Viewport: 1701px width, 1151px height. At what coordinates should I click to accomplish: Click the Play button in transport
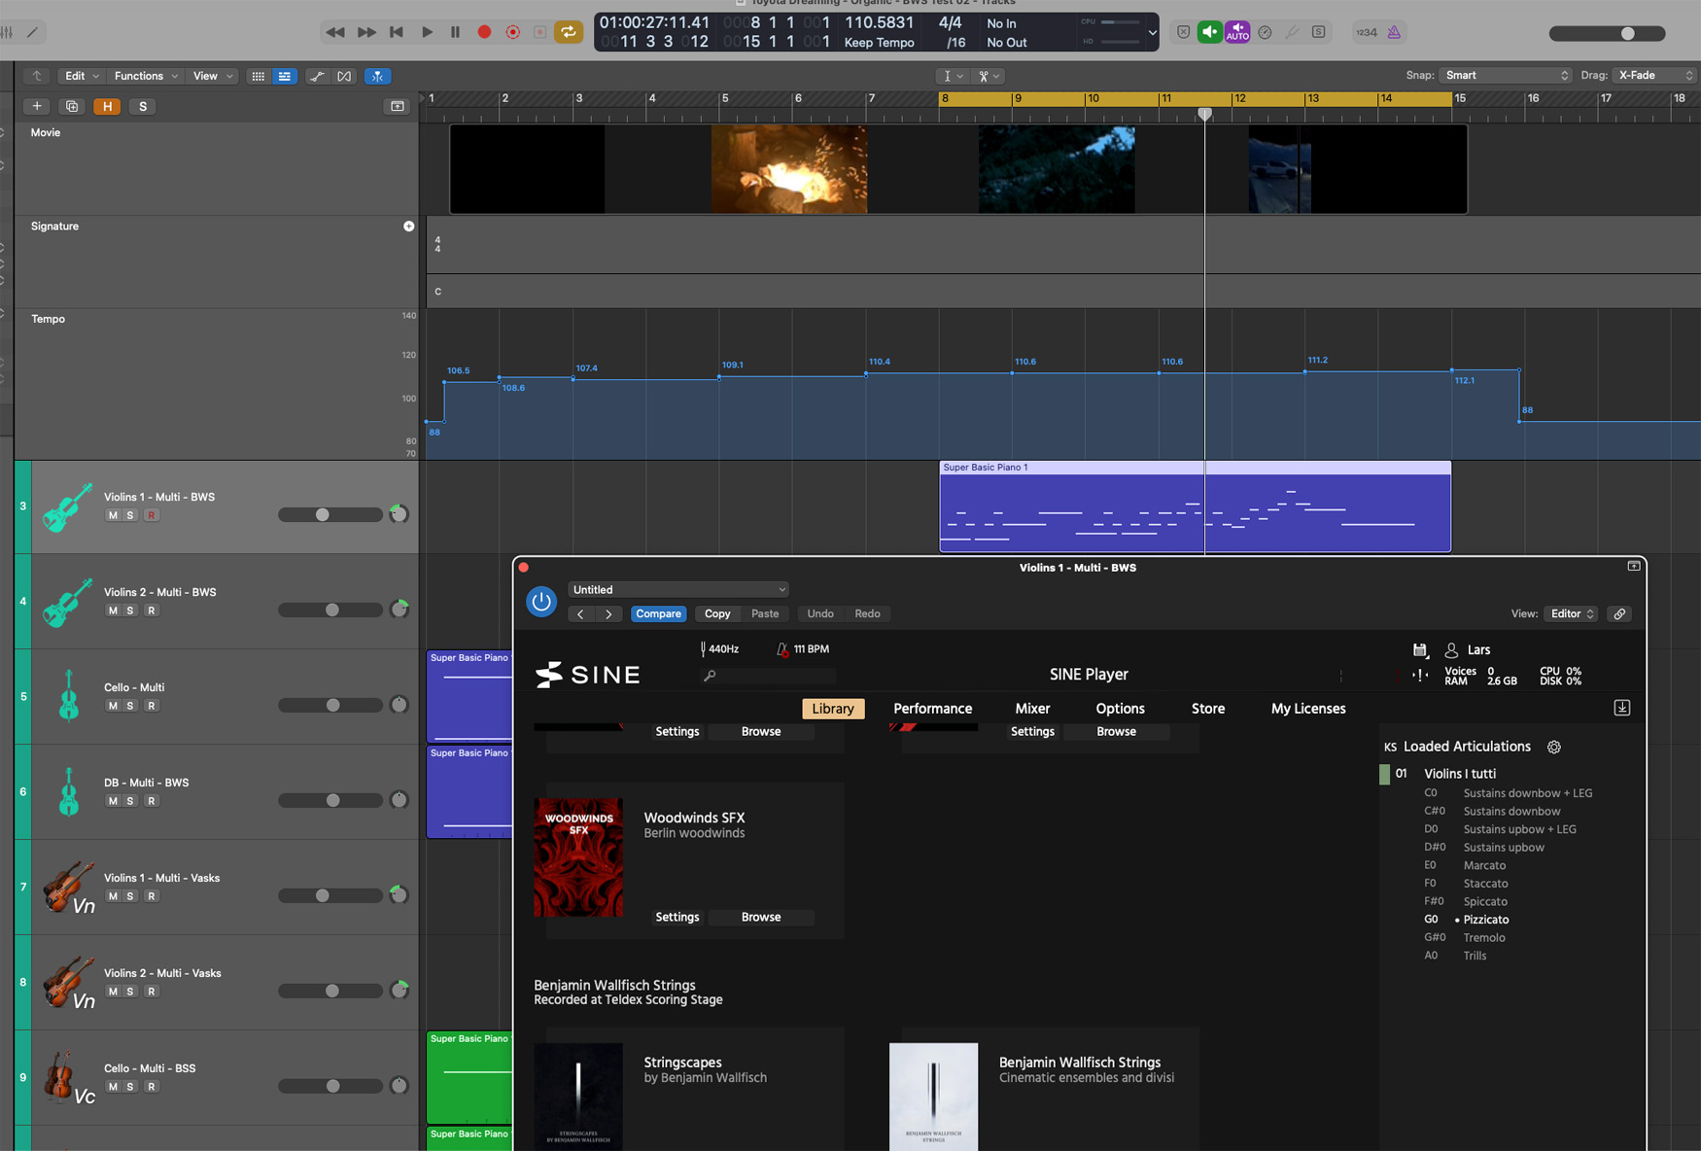427,32
